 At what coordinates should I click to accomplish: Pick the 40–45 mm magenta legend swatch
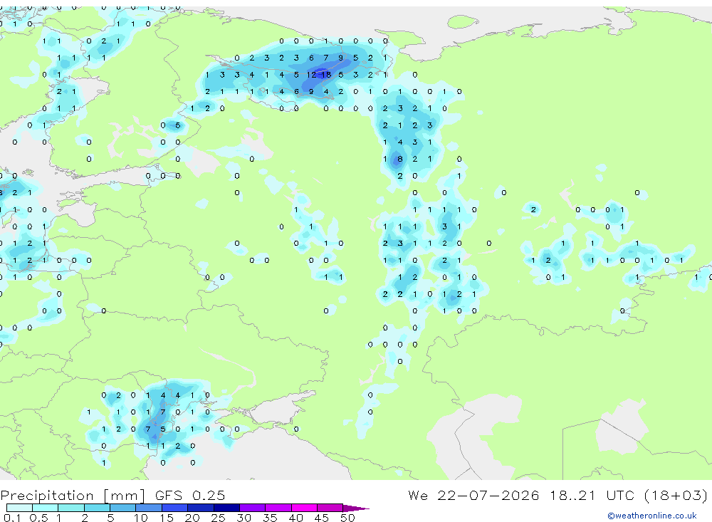[x=304, y=508]
